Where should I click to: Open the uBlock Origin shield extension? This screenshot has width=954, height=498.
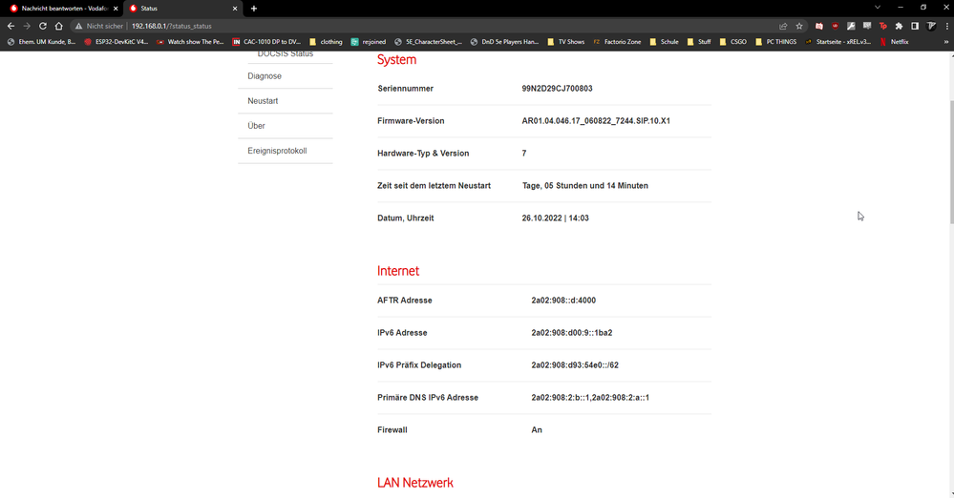[836, 26]
